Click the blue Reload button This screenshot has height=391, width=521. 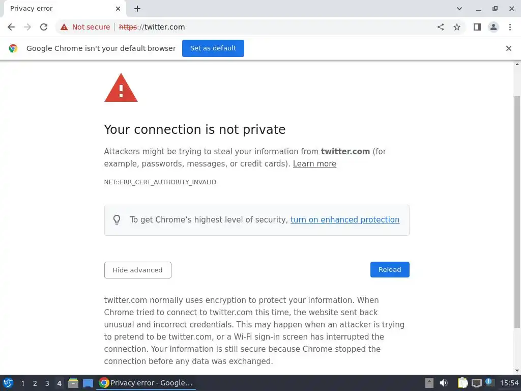pyautogui.click(x=390, y=269)
